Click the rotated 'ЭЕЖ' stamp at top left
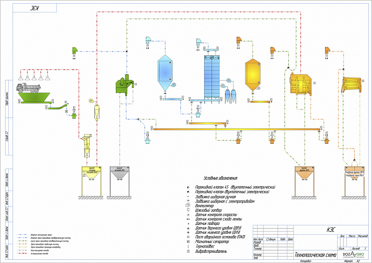The width and height of the screenshot is (372, 263). point(34,8)
